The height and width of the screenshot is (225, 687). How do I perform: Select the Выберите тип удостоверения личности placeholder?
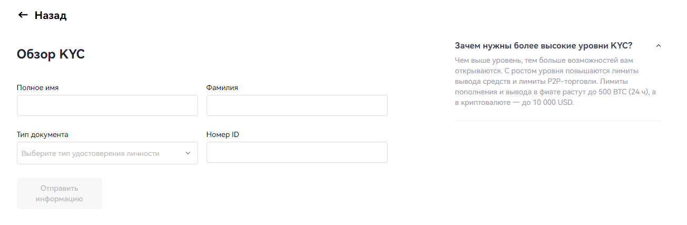pos(90,153)
